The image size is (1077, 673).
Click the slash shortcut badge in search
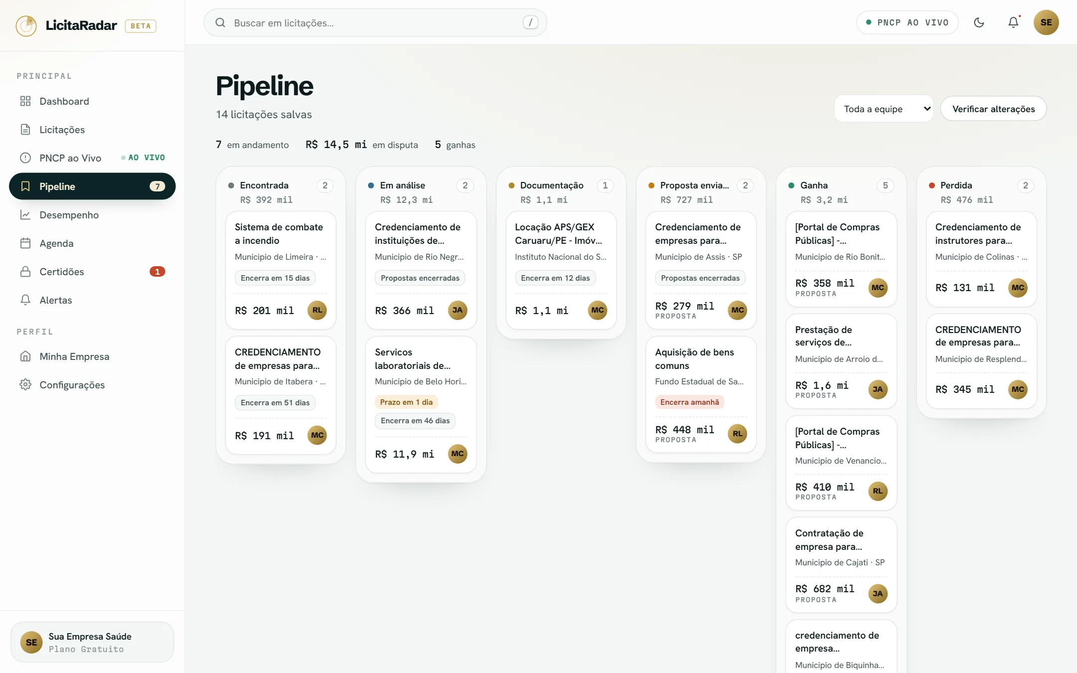[531, 22]
